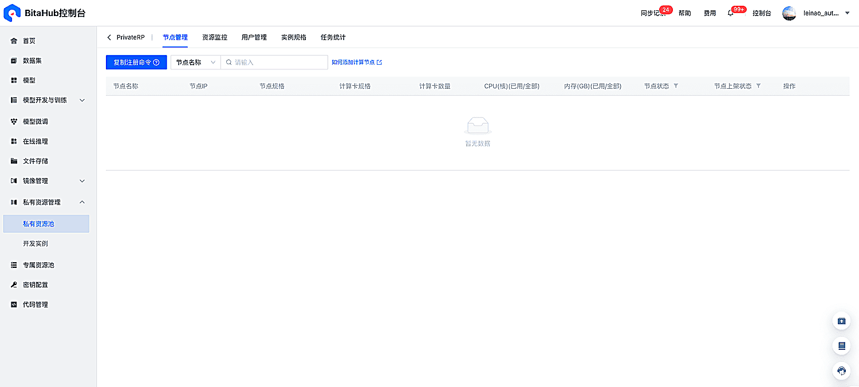Click the node name search input field
The width and height of the screenshot is (859, 387).
tap(274, 62)
